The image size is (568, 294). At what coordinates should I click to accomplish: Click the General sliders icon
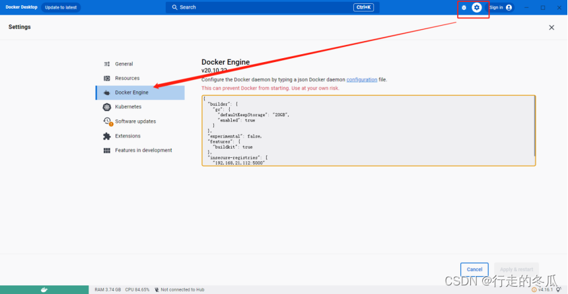pos(107,64)
